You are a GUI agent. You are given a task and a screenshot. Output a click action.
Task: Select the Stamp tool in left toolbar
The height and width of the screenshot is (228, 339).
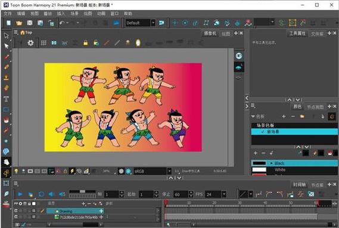click(x=7, y=78)
